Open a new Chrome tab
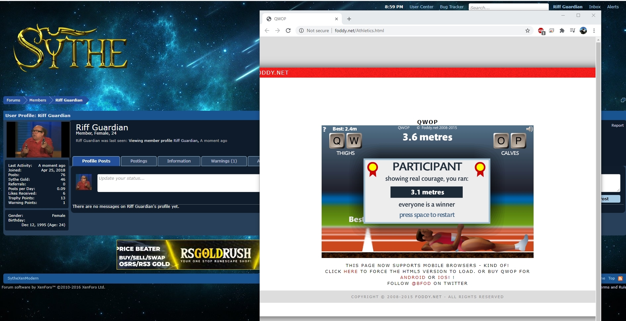The image size is (626, 321). [x=349, y=19]
